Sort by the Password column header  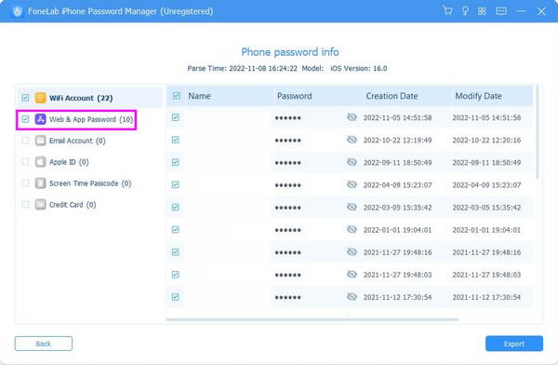[x=294, y=96]
